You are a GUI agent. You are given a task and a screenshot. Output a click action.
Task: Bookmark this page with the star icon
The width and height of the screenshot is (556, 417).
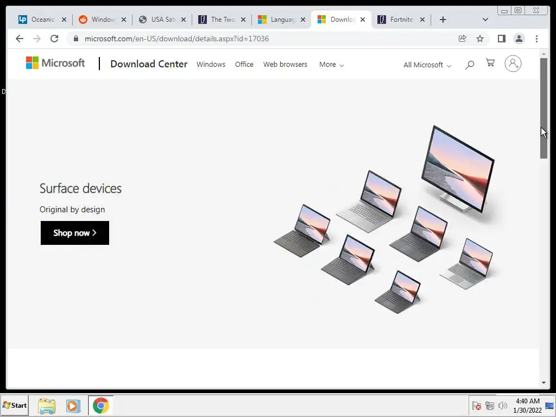(480, 39)
